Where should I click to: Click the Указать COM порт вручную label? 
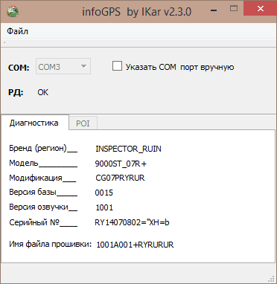[x=179, y=67]
